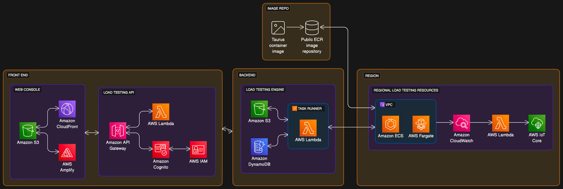The width and height of the screenshot is (563, 189).
Task: Select the 'Amazon DynamoDB' caption text
Action: [259, 161]
